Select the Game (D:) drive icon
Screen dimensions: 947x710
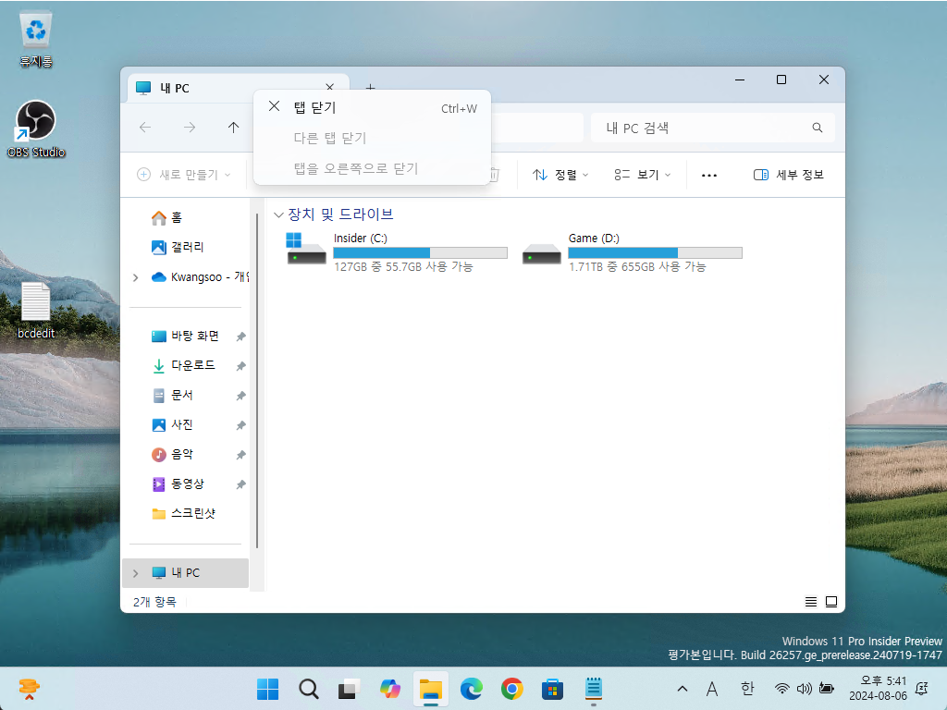coord(542,253)
